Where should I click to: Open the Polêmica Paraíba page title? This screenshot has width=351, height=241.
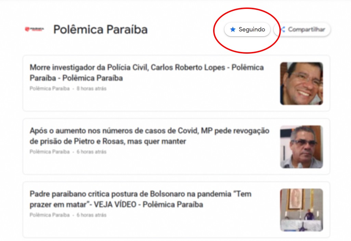[x=100, y=29]
